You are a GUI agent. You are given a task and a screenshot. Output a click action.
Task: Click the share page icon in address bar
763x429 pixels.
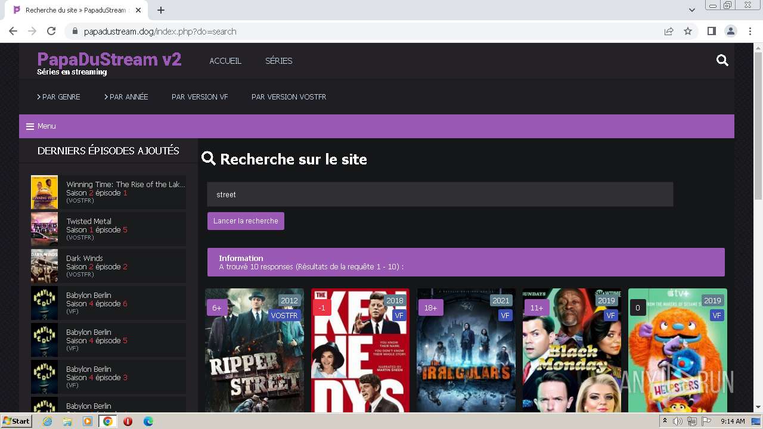pyautogui.click(x=669, y=31)
